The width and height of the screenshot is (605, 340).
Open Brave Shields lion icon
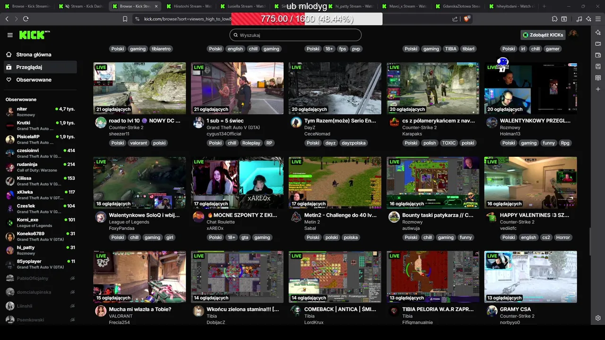click(467, 19)
